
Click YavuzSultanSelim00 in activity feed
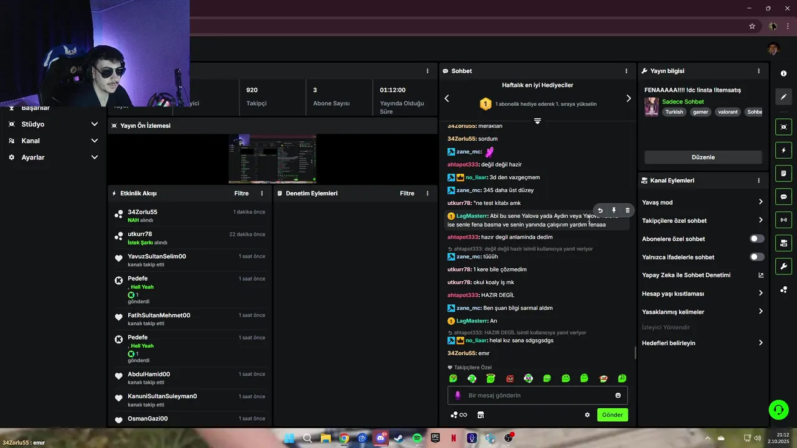pyautogui.click(x=157, y=256)
